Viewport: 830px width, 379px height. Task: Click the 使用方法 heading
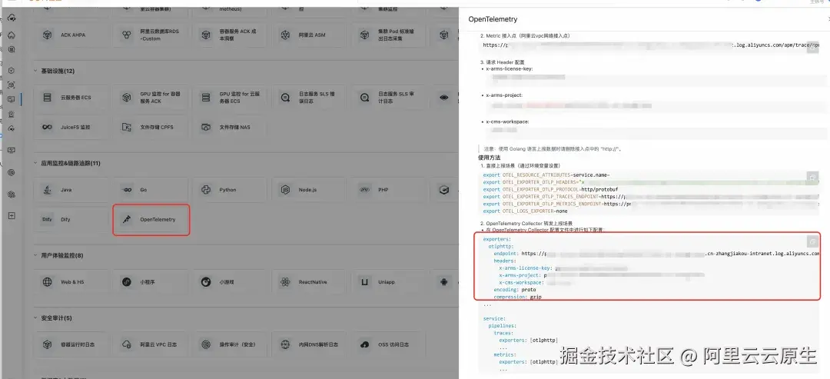coord(489,158)
